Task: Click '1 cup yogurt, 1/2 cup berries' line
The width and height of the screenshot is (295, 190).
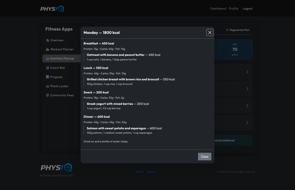Action: (x=104, y=108)
